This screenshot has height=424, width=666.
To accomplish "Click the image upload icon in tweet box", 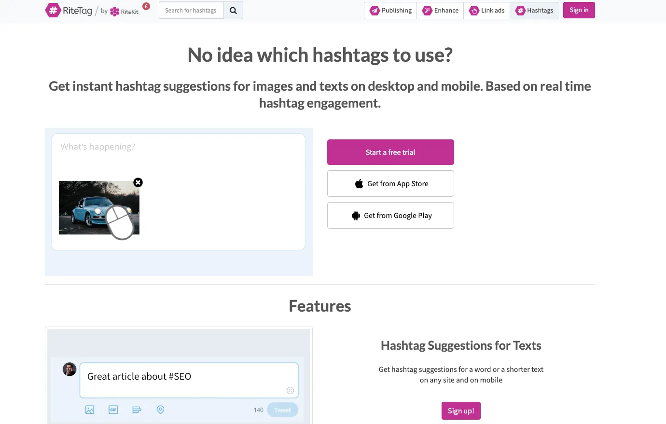I will pyautogui.click(x=90, y=410).
